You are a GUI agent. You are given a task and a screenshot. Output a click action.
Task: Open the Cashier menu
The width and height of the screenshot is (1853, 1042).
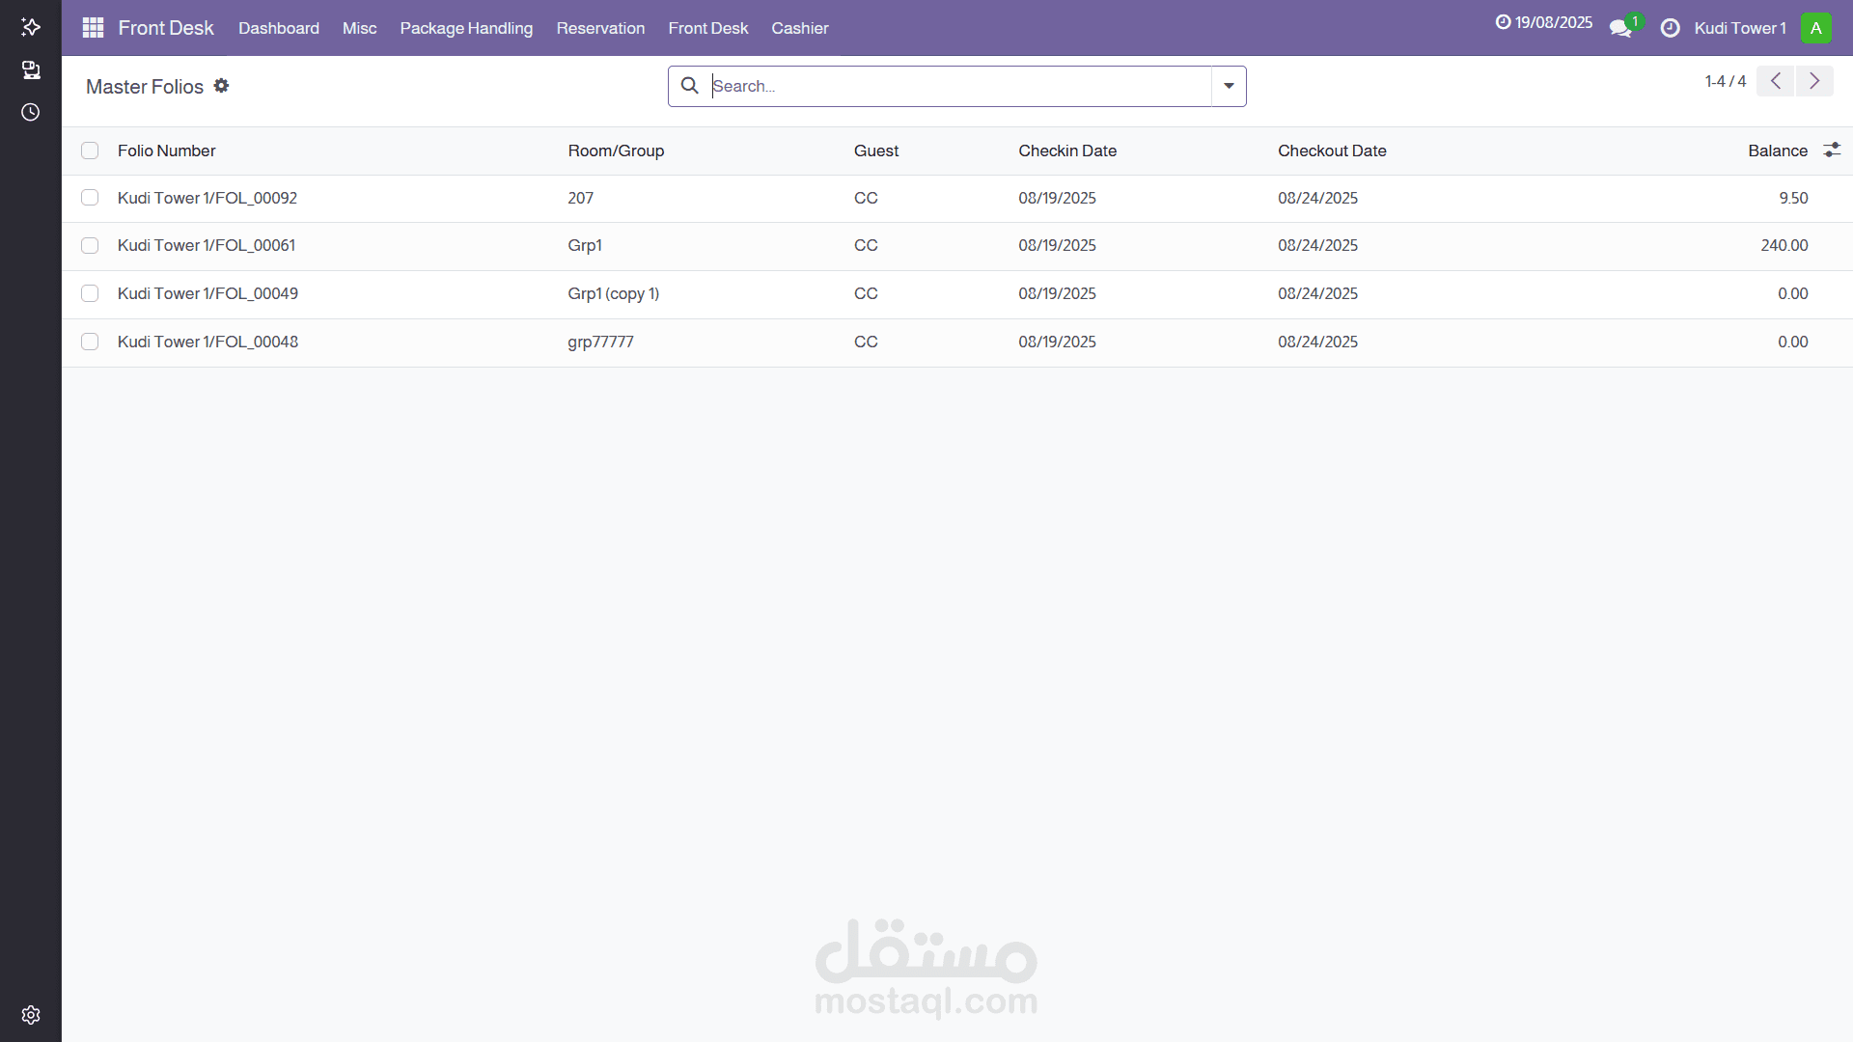click(799, 28)
